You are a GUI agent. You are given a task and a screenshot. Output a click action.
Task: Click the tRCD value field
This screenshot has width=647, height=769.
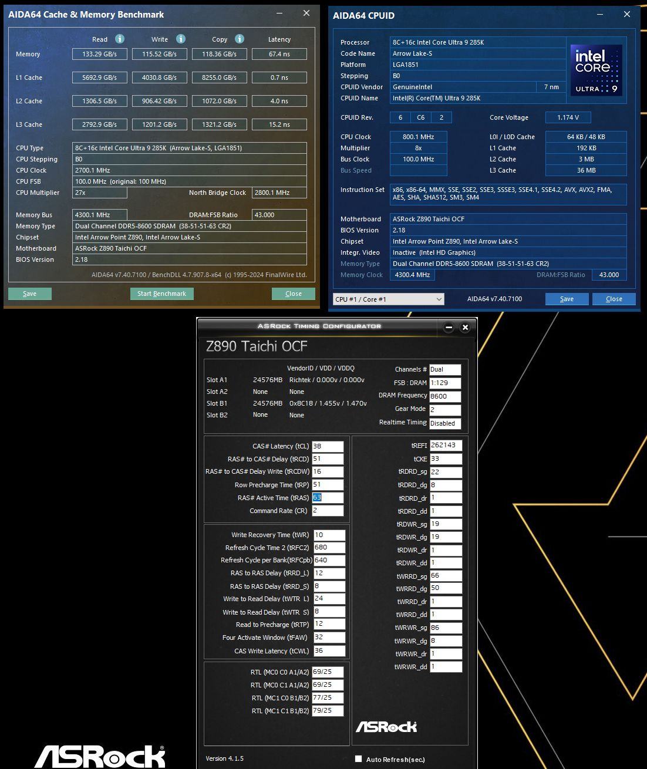click(328, 459)
